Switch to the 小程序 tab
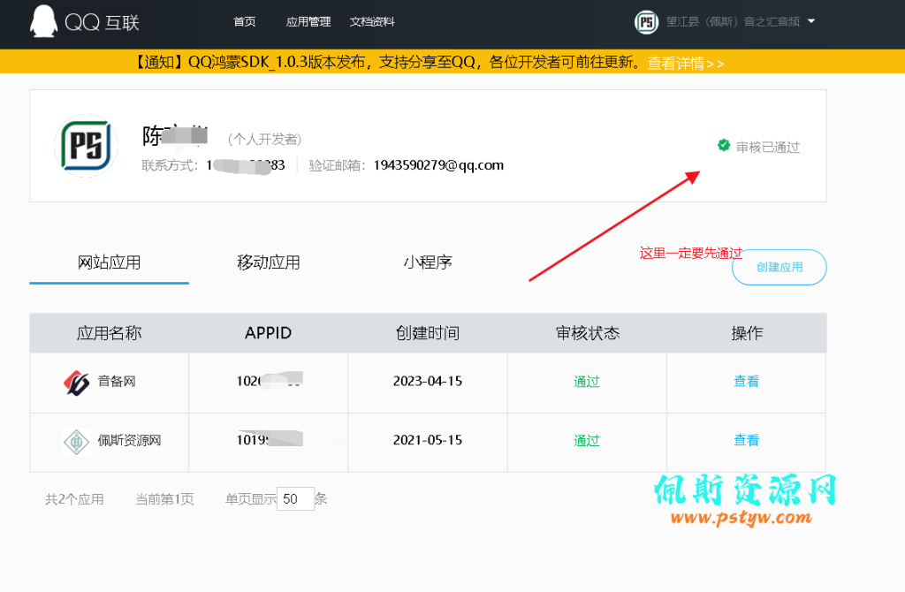This screenshot has height=592, width=905. [x=428, y=262]
